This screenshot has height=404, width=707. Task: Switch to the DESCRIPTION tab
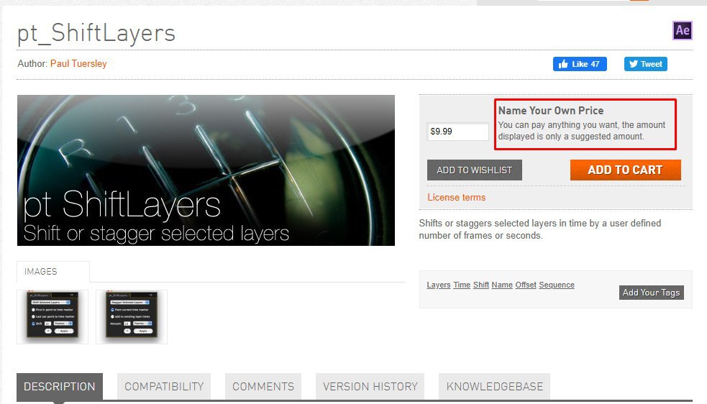[x=60, y=387]
